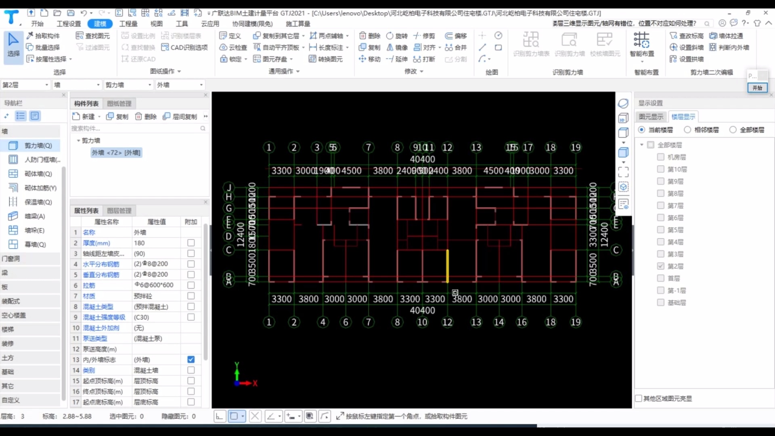Select the 延伸 extend tool

(x=397, y=59)
